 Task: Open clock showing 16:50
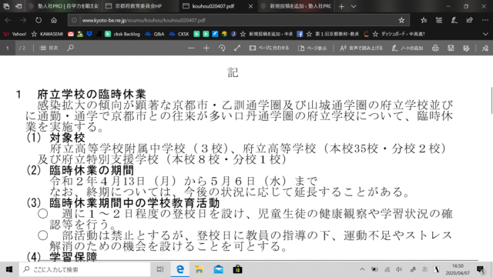458,269
